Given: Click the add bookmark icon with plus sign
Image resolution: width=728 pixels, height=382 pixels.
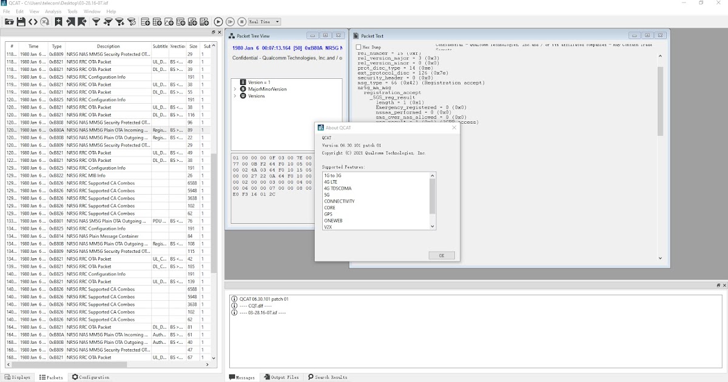Looking at the screenshot, I should [59, 22].
